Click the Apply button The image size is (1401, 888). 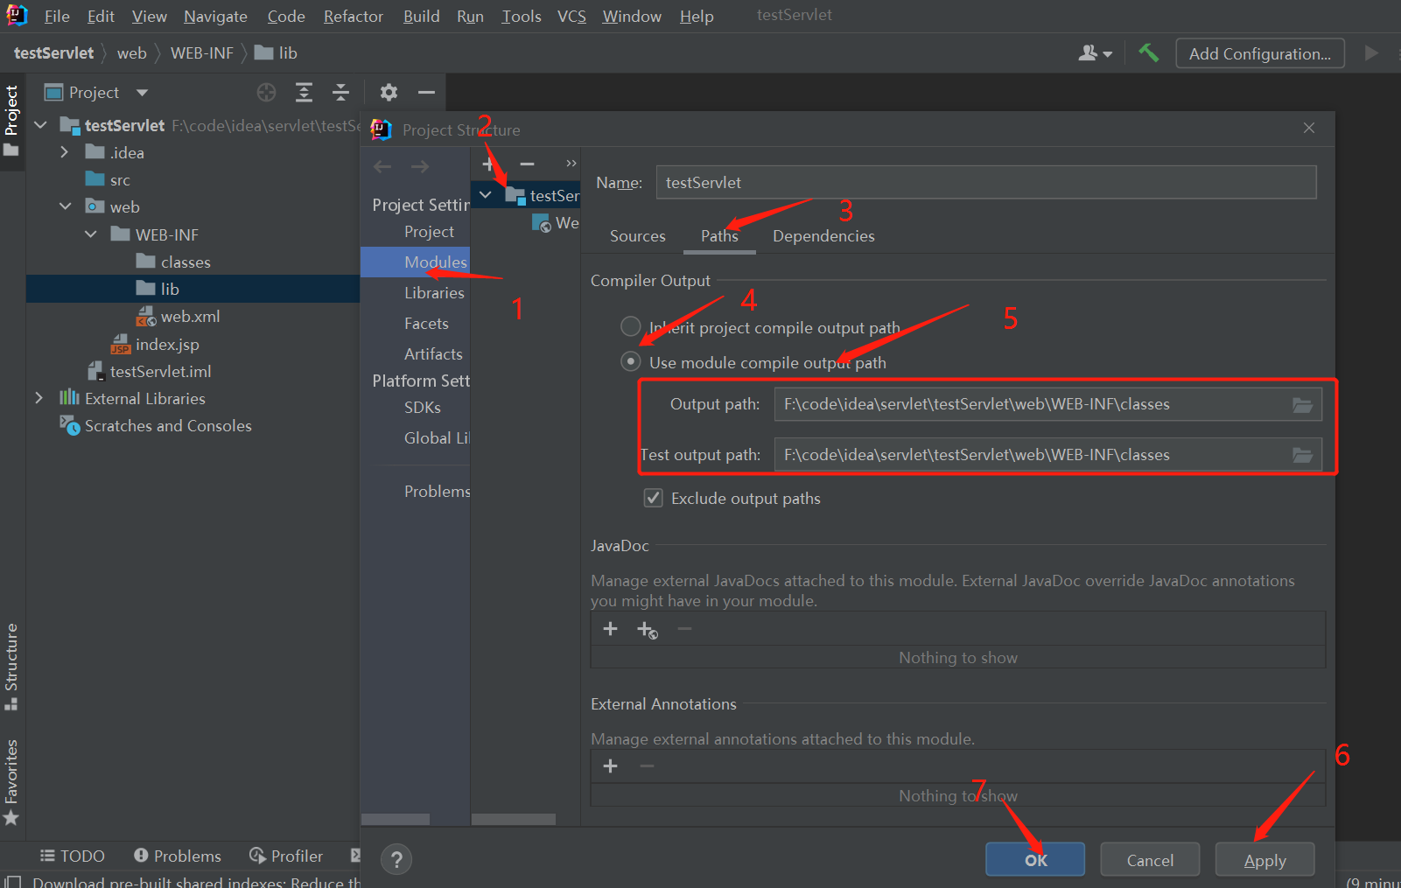[1264, 859]
